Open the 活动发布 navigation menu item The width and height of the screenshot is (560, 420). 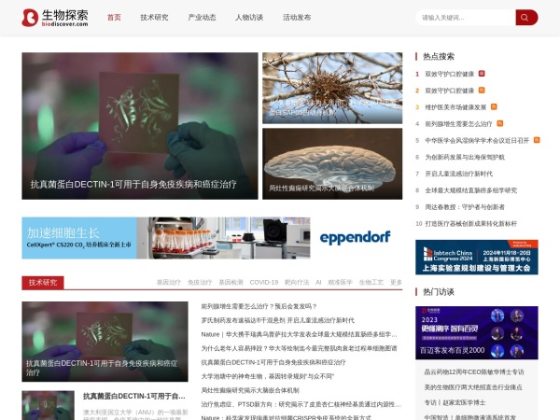coord(297,18)
